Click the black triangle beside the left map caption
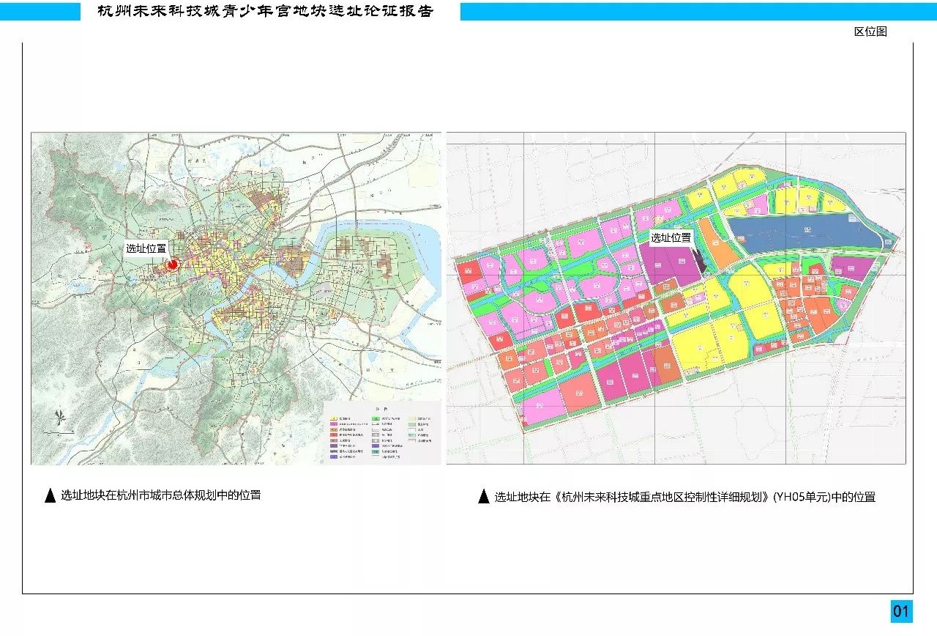 (x=50, y=496)
